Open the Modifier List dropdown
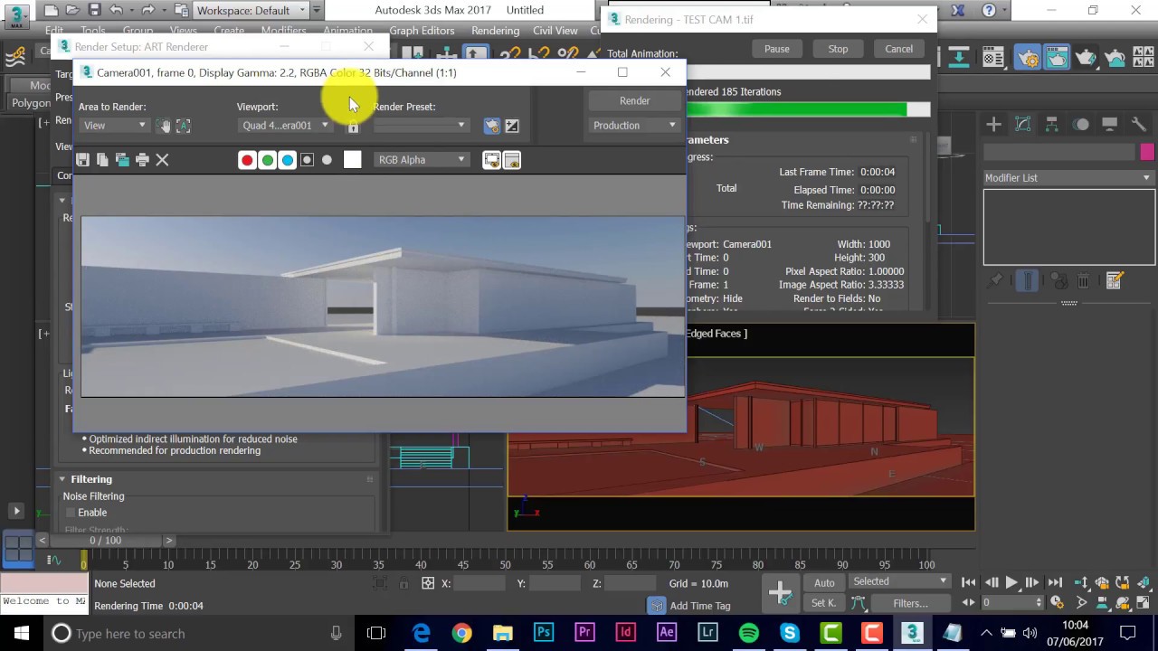Image resolution: width=1158 pixels, height=651 pixels. [1068, 178]
